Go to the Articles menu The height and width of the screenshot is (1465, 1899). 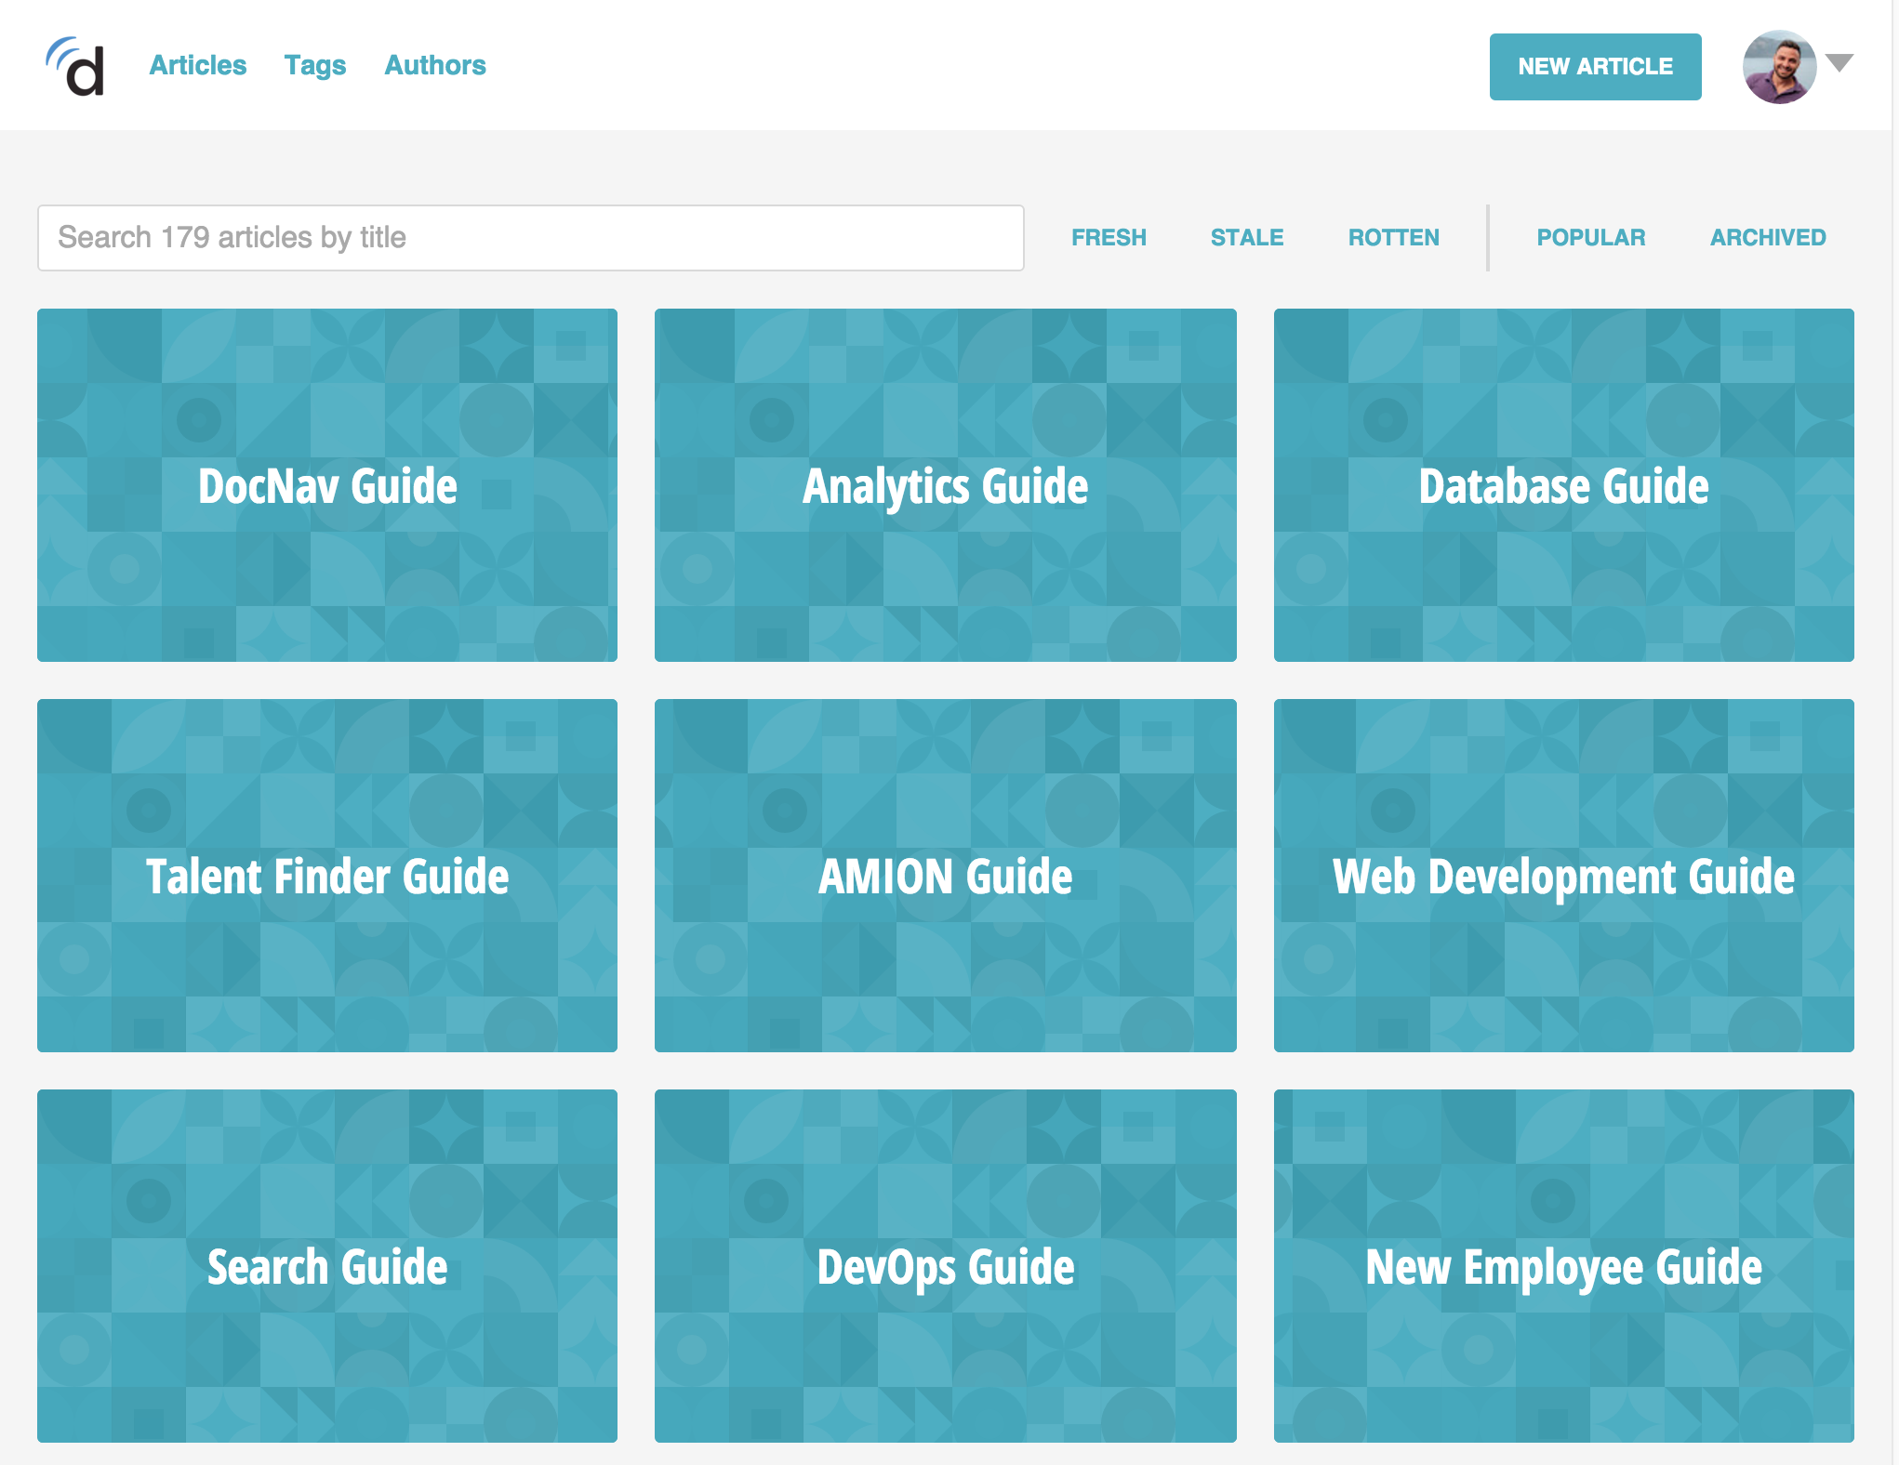click(x=198, y=65)
